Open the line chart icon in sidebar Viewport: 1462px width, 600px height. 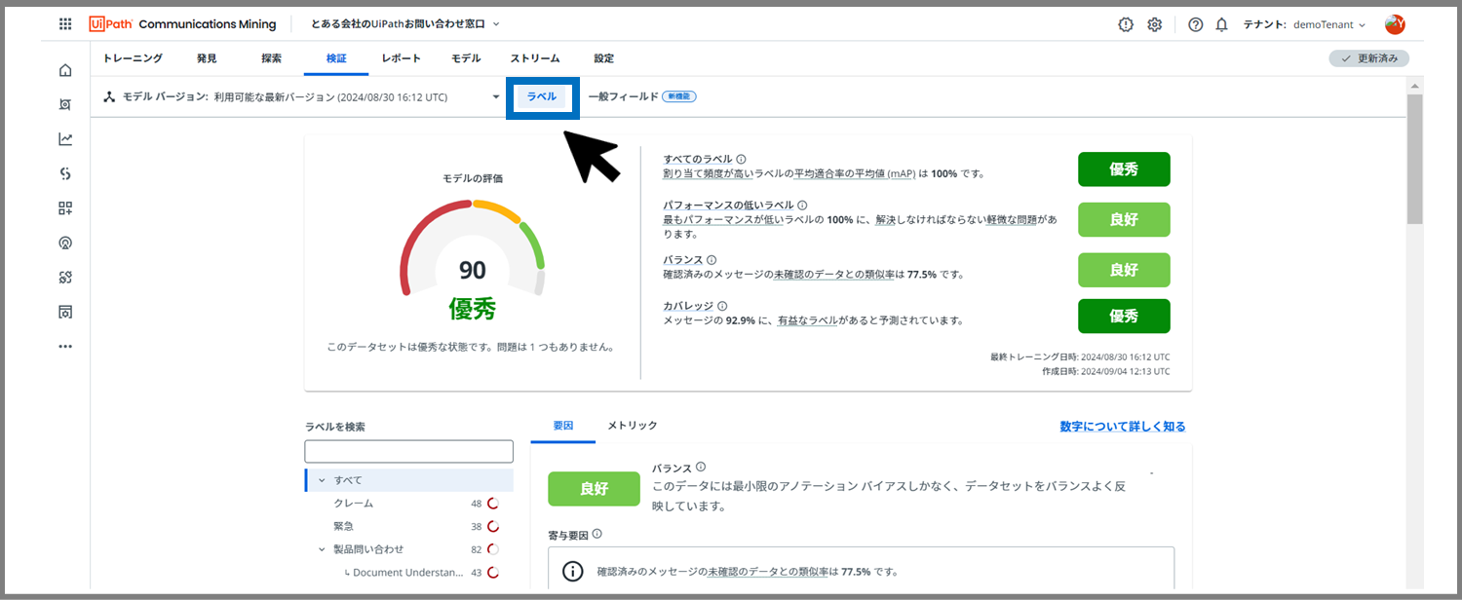click(x=65, y=139)
